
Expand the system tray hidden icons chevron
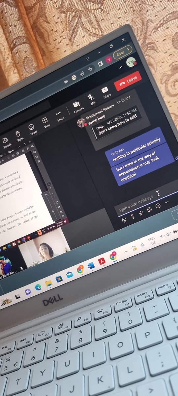(x=125, y=251)
